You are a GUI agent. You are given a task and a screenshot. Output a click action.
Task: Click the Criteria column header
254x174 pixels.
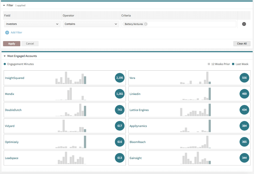point(126,16)
